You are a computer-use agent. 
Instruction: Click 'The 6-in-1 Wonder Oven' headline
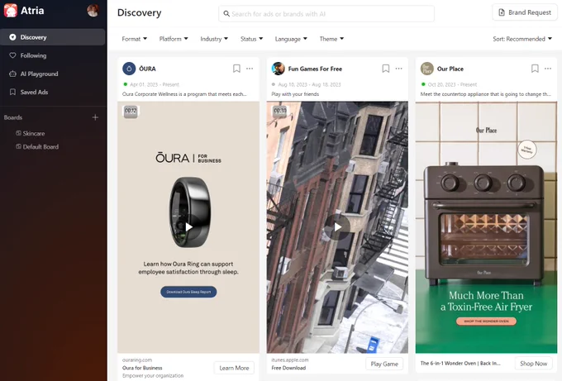click(460, 363)
